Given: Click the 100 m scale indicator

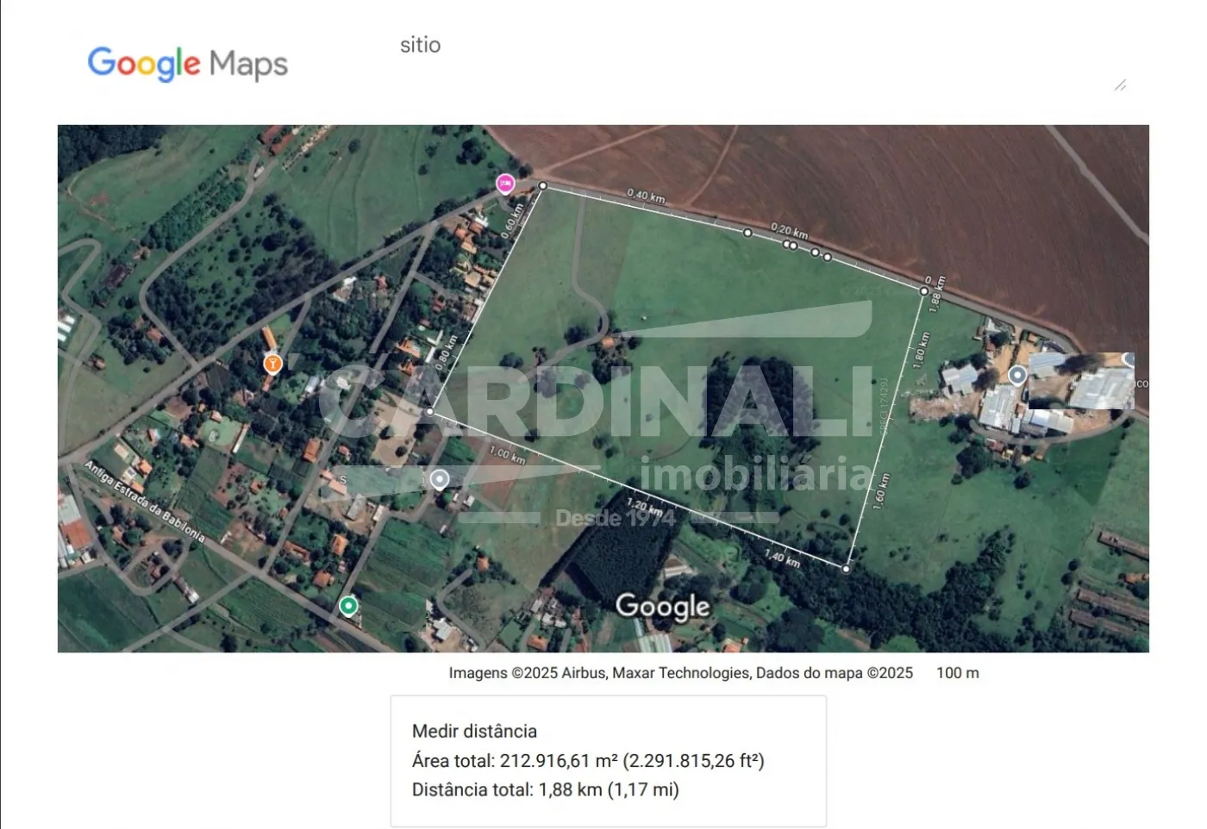Looking at the screenshot, I should coord(957,673).
